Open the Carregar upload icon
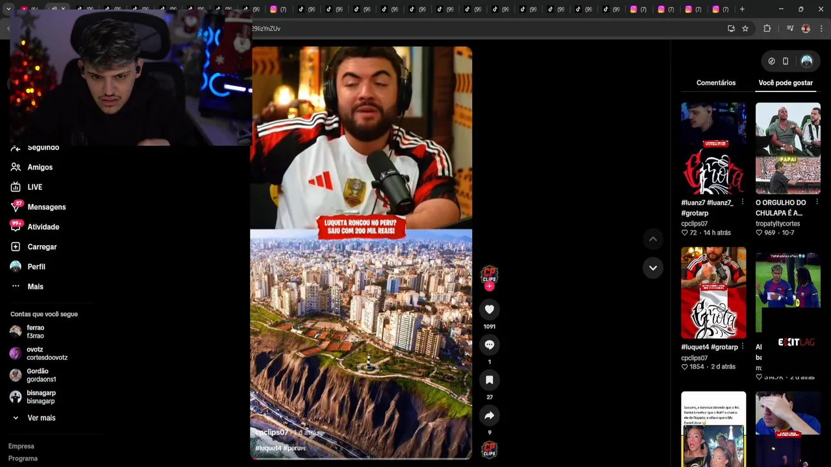This screenshot has width=831, height=467. [x=16, y=246]
